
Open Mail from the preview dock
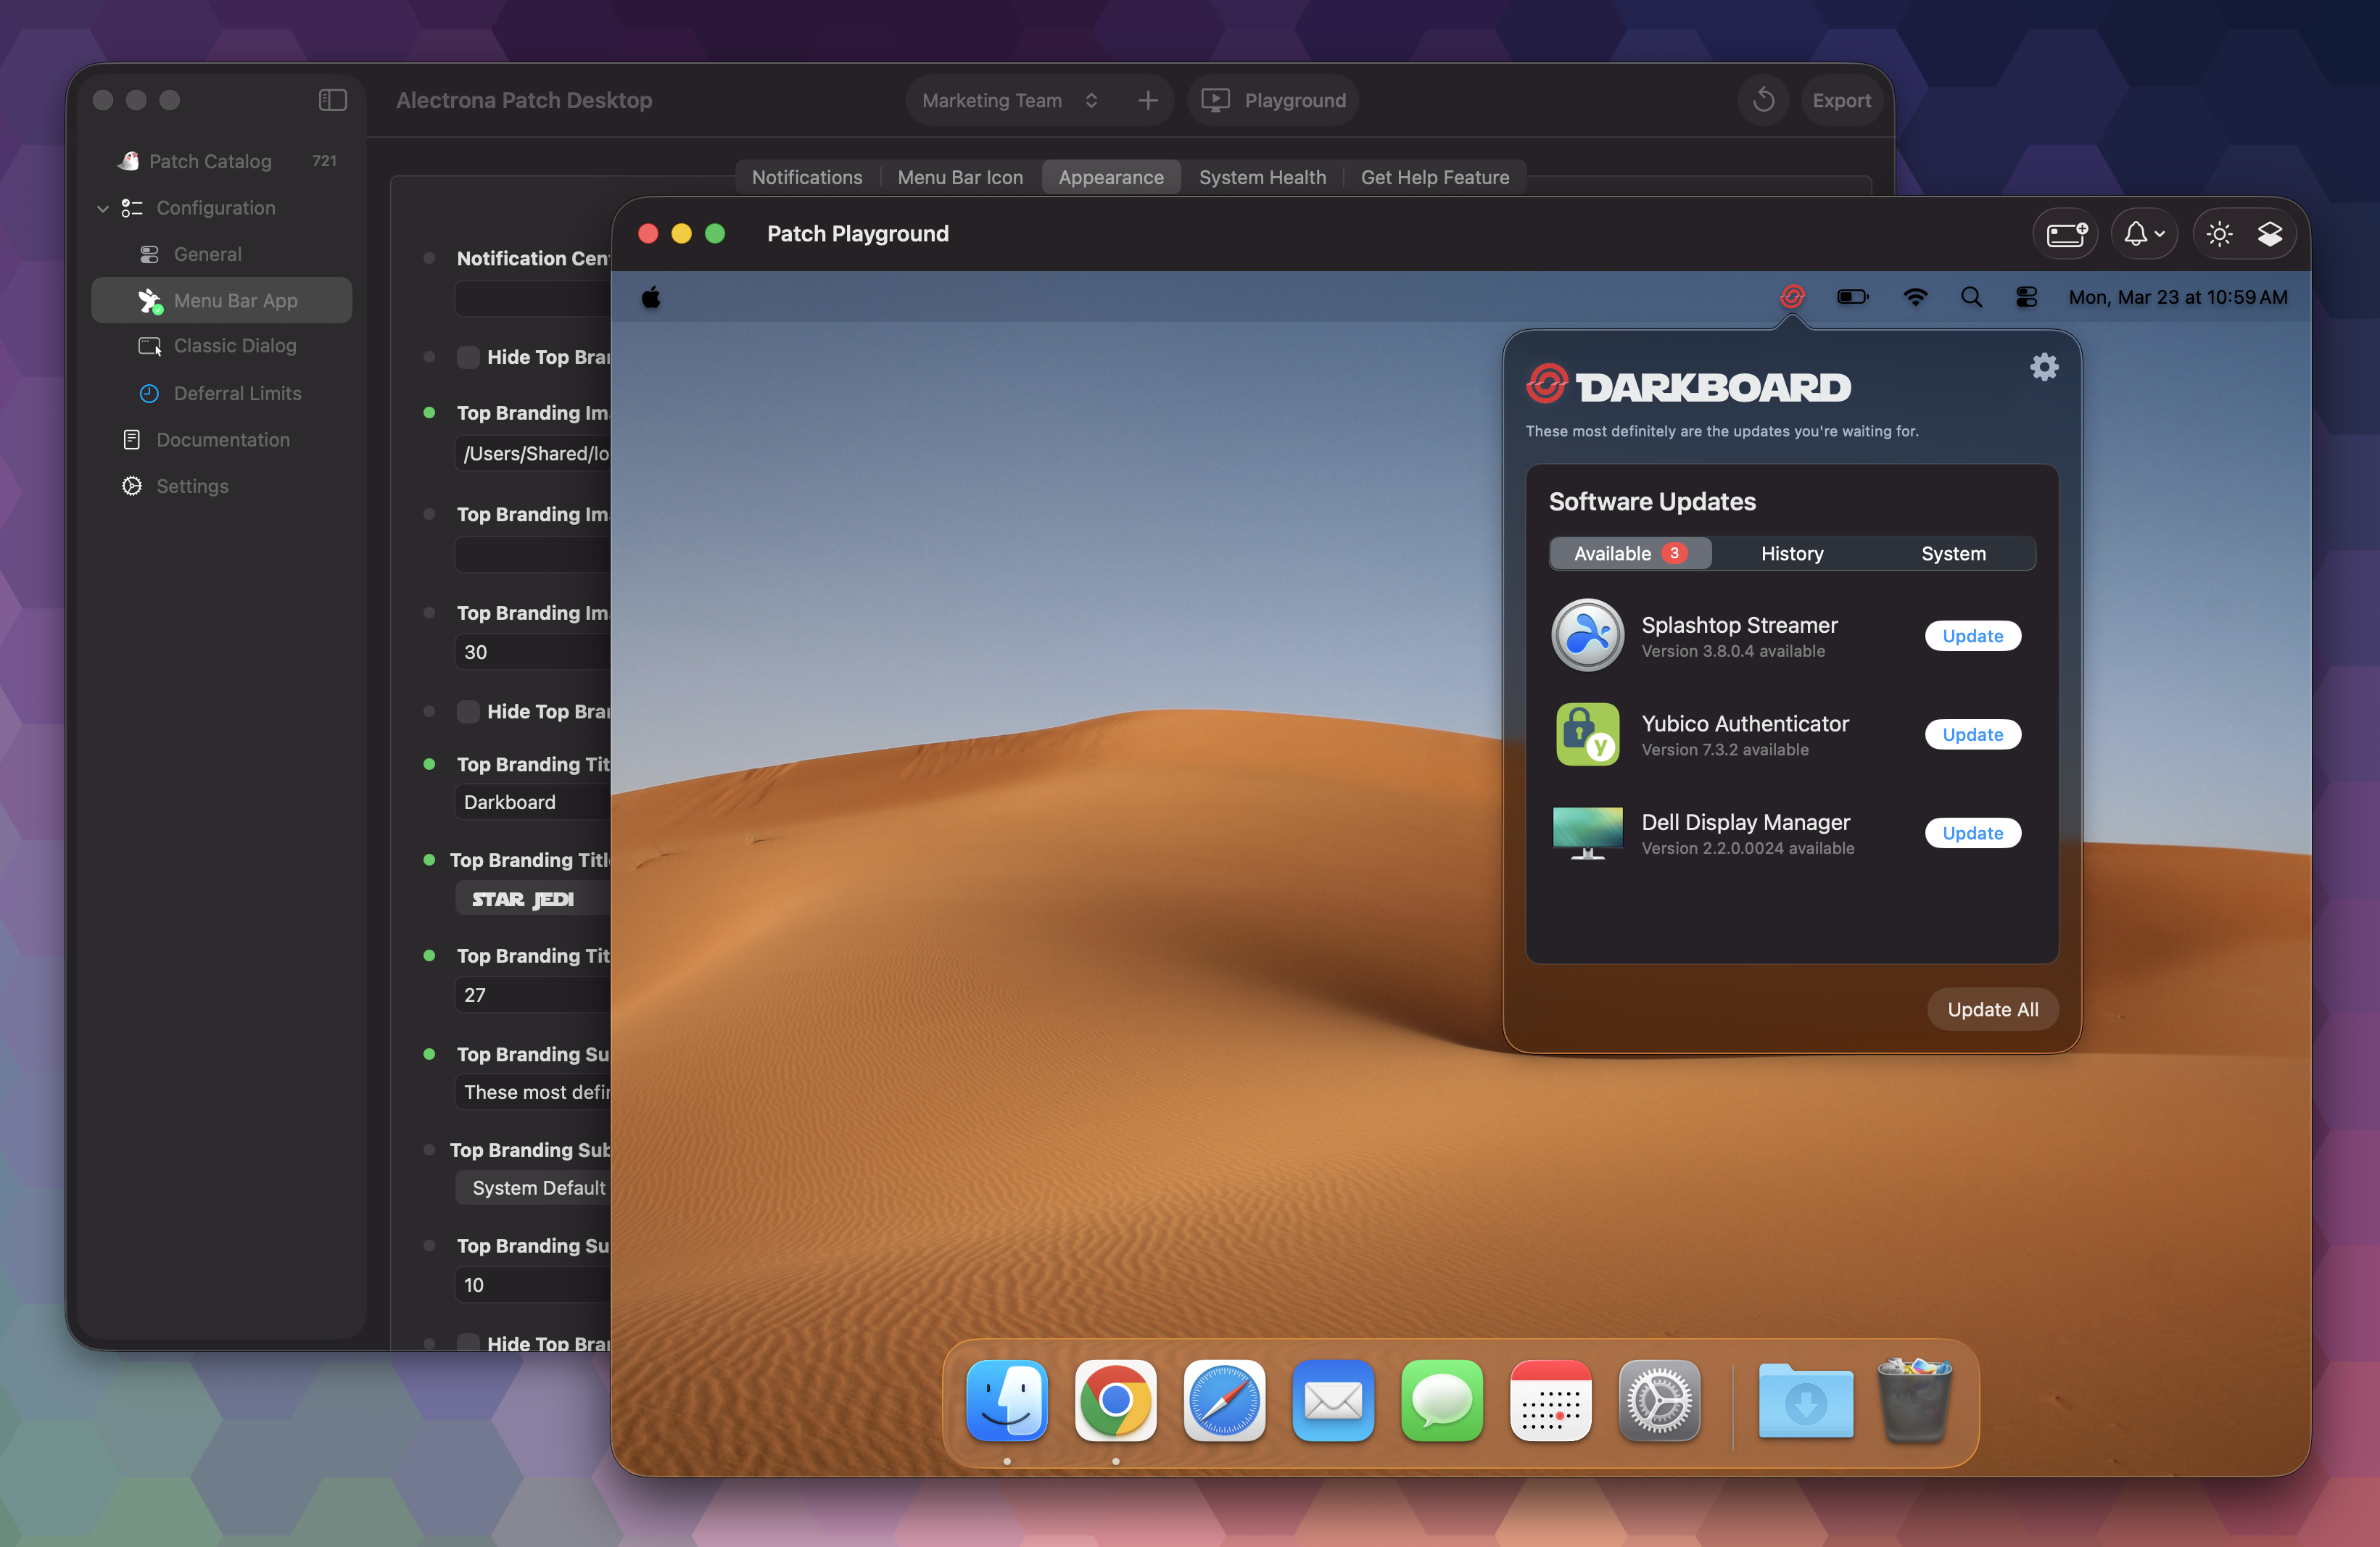[x=1333, y=1400]
